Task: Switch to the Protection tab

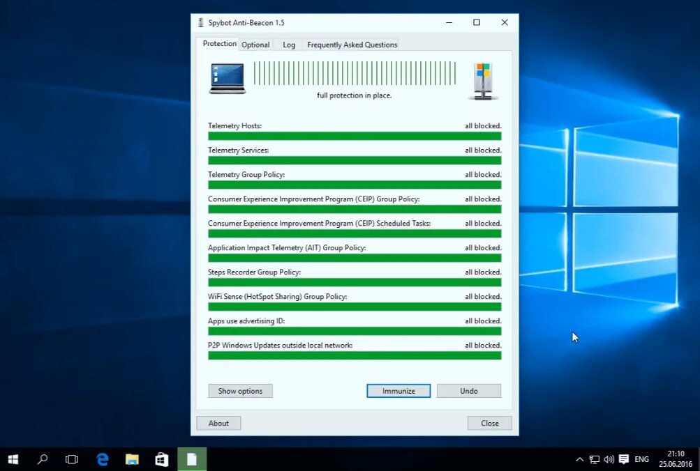Action: pos(219,44)
